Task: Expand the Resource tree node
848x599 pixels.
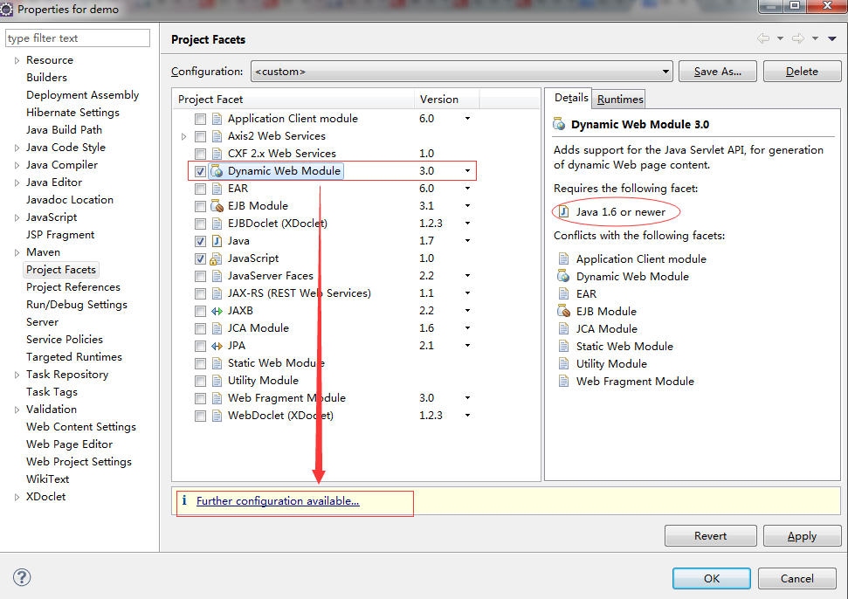Action: tap(17, 60)
